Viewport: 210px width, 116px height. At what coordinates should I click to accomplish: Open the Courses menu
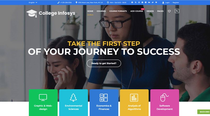coord(101,11)
